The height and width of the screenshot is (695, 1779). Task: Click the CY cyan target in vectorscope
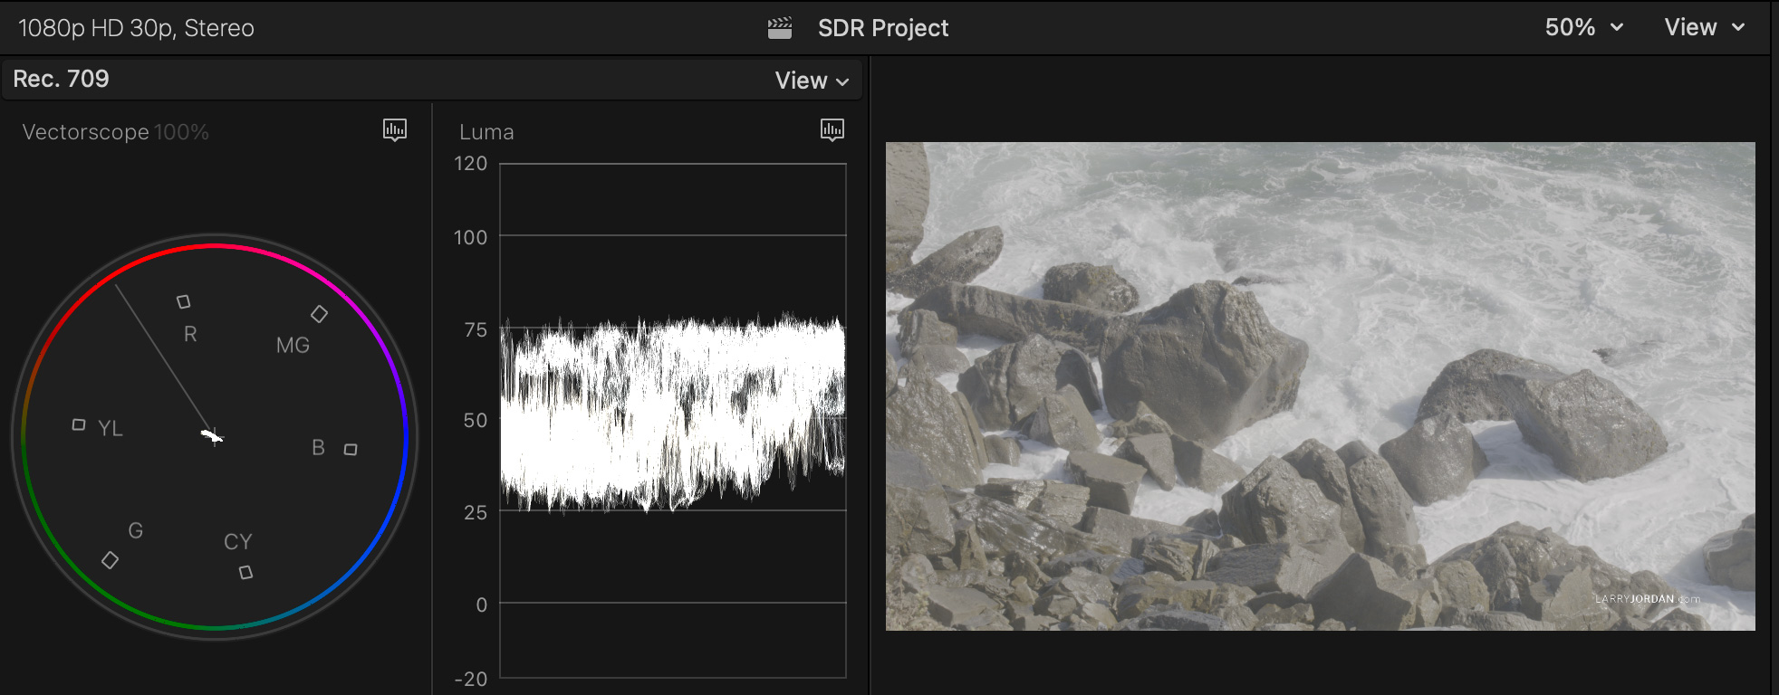click(245, 572)
